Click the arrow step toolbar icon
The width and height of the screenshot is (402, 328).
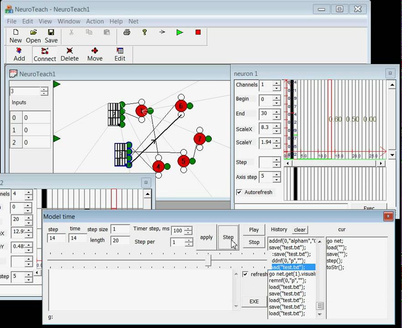click(162, 32)
